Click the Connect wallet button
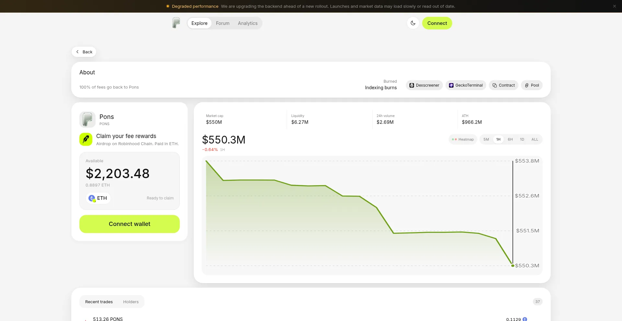This screenshot has width=622, height=321. pyautogui.click(x=130, y=224)
